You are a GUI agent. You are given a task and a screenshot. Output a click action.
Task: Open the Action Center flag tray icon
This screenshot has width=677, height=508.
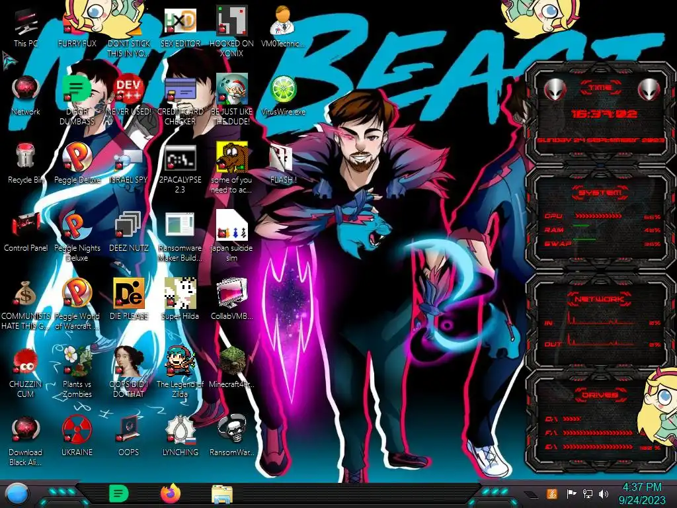[572, 493]
